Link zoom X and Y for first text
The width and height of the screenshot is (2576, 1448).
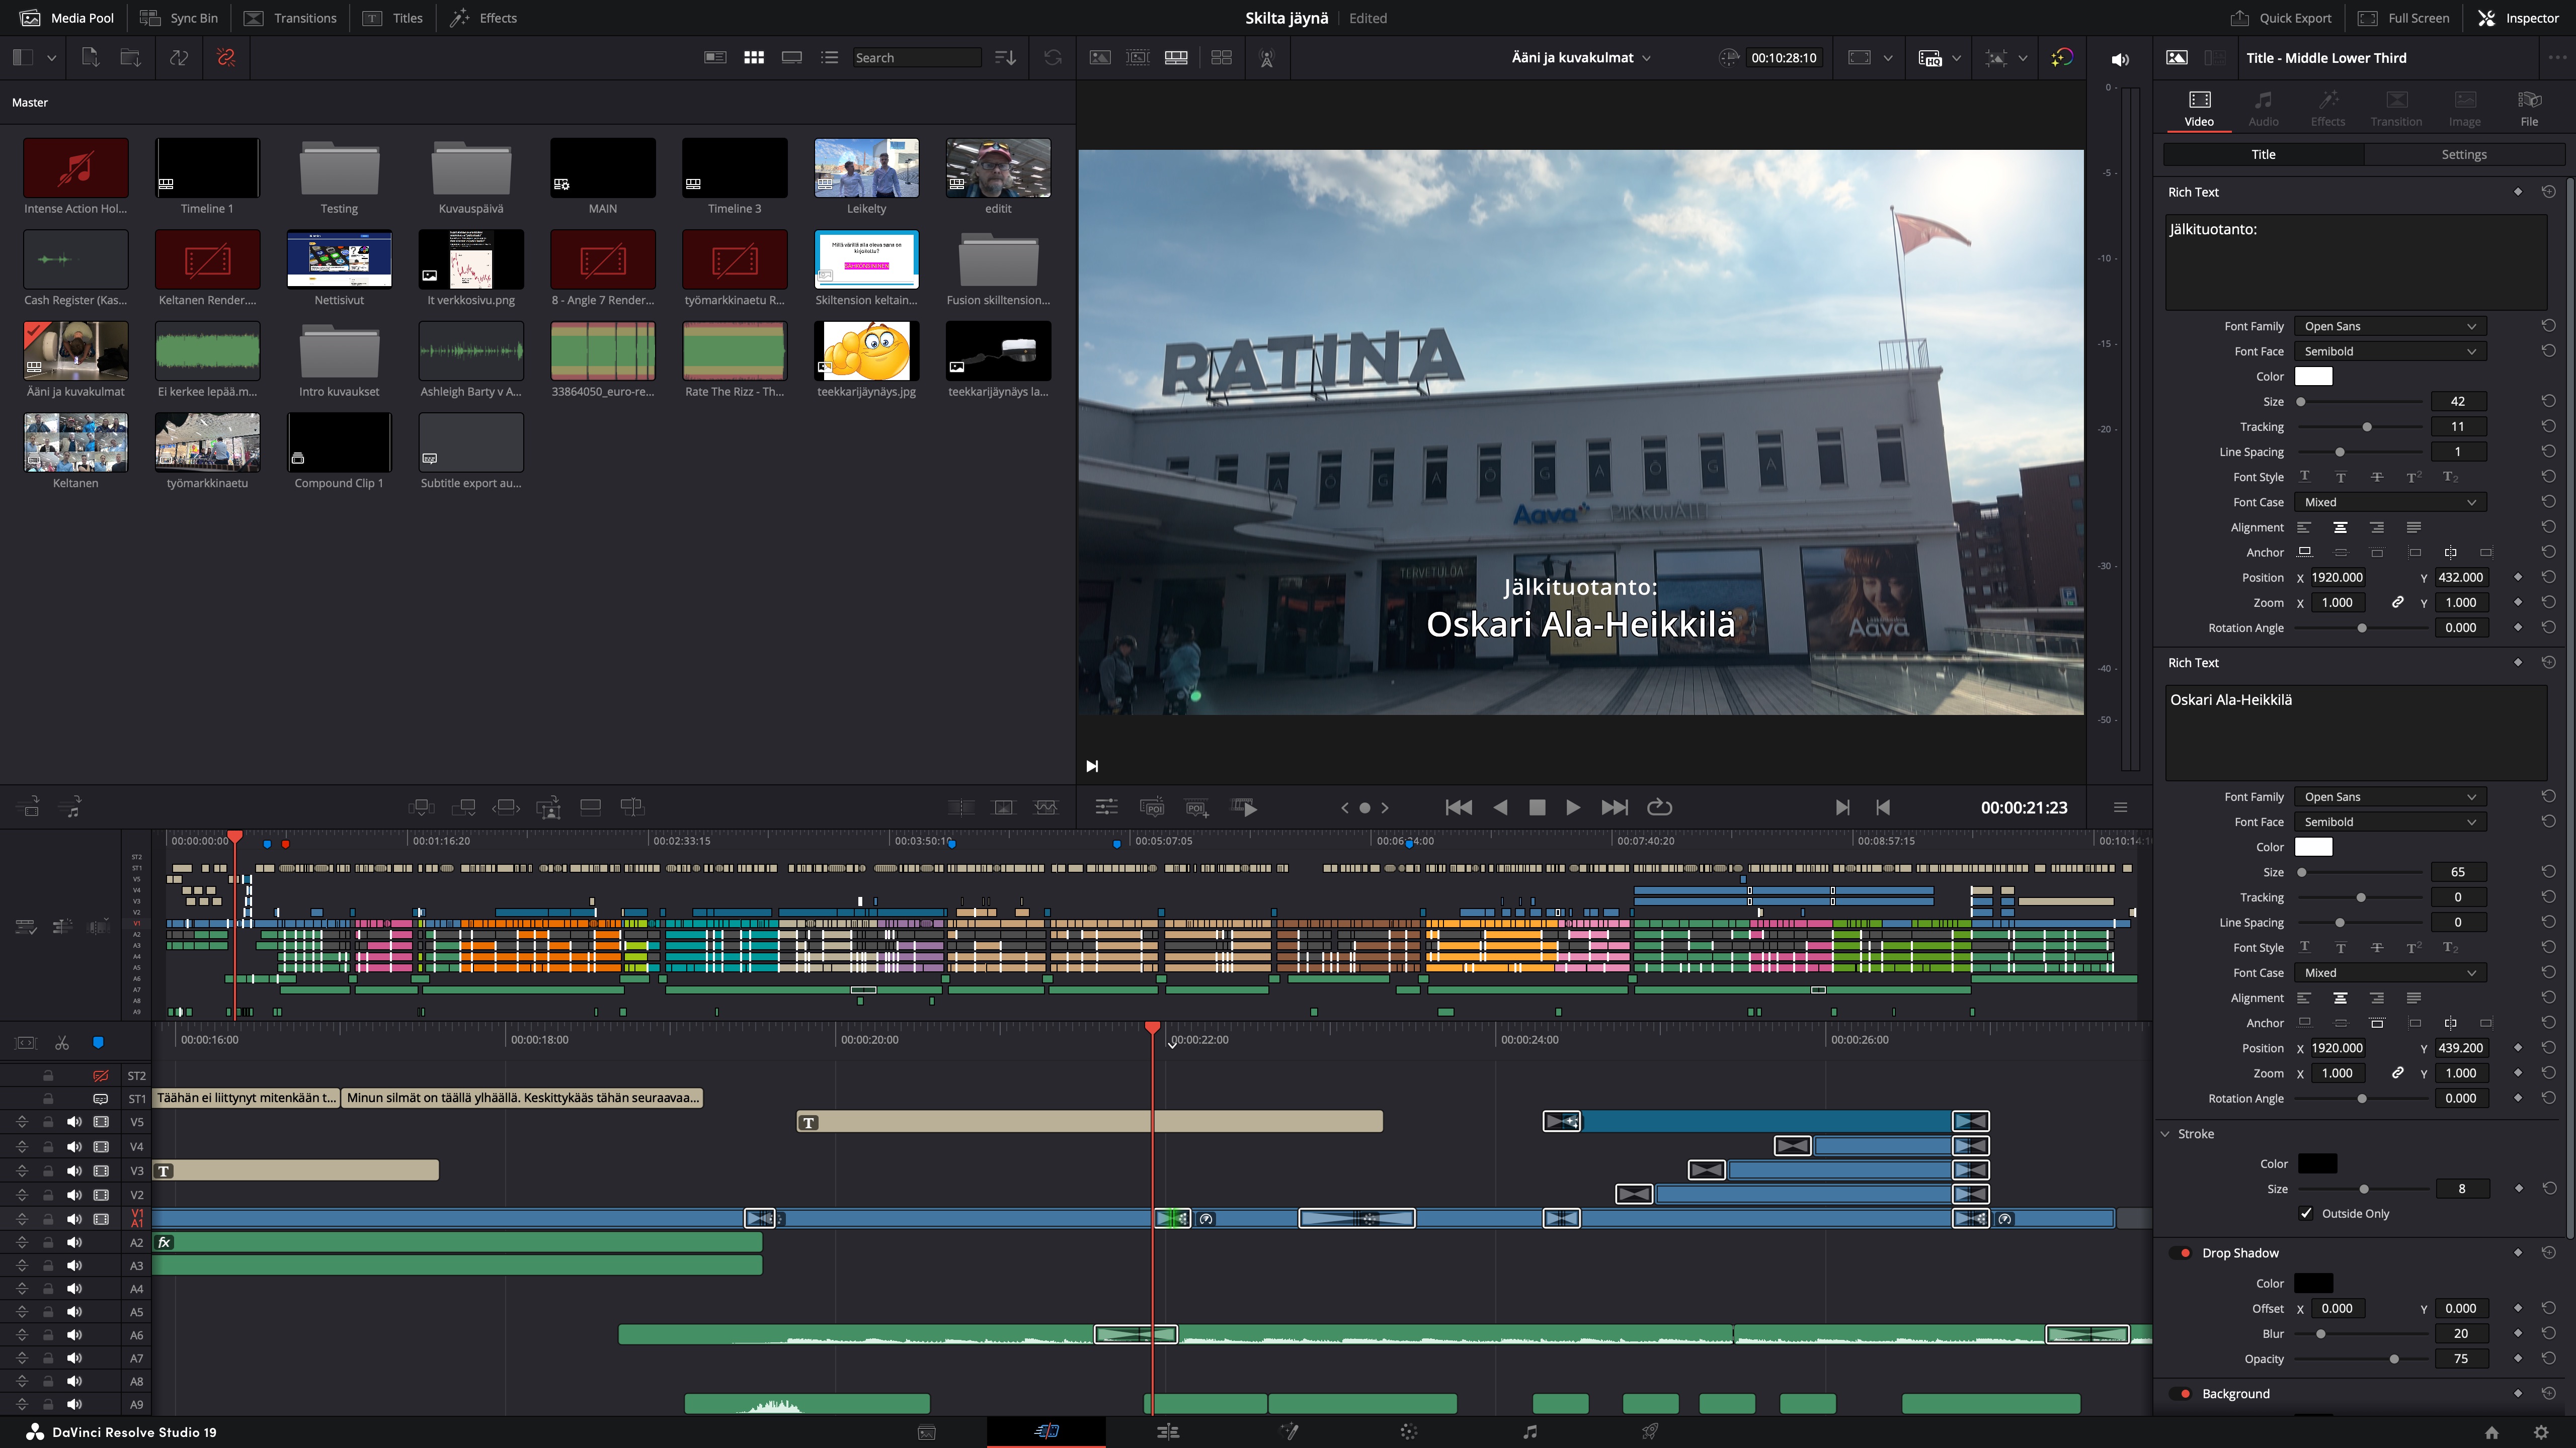[2397, 603]
